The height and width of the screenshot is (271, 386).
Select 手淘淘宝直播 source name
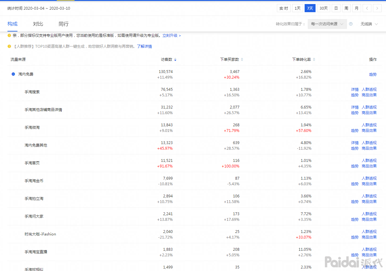point(36,252)
